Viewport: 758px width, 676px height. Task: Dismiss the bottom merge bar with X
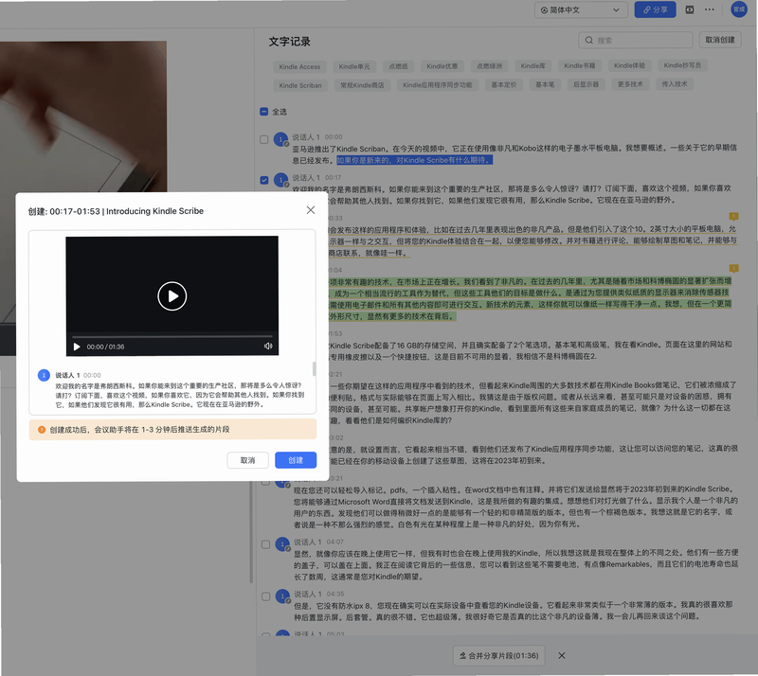(x=562, y=656)
